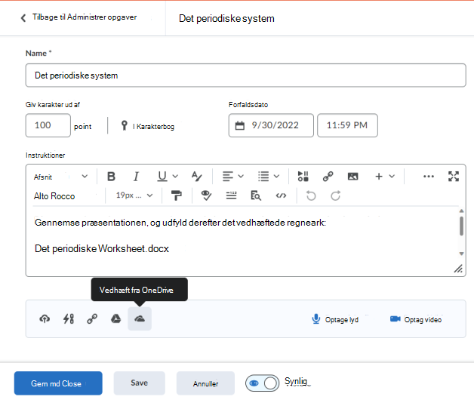
Task: Click the instruction sentence starting Gennemse præsentationen
Action: 180,223
